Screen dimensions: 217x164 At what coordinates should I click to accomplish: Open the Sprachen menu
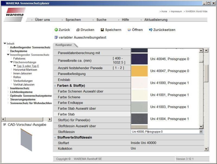tap(73, 20)
